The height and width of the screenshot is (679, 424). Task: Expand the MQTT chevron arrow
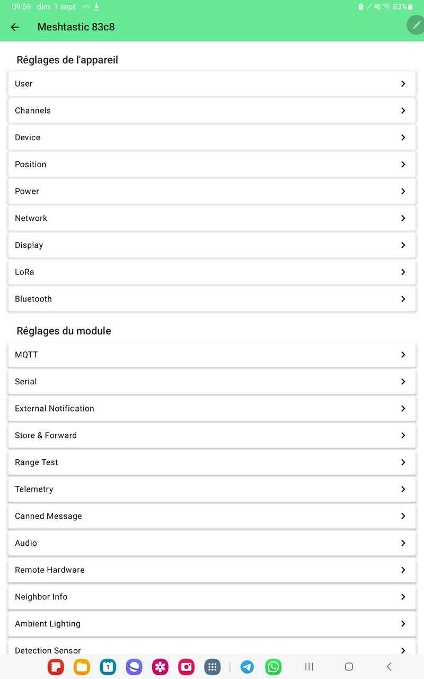pyautogui.click(x=403, y=355)
